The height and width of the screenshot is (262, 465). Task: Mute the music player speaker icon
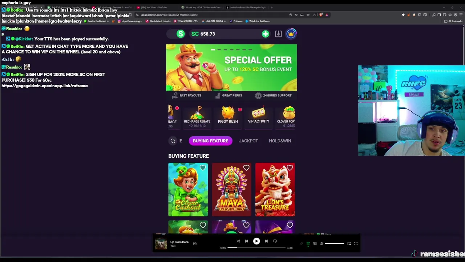click(321, 244)
